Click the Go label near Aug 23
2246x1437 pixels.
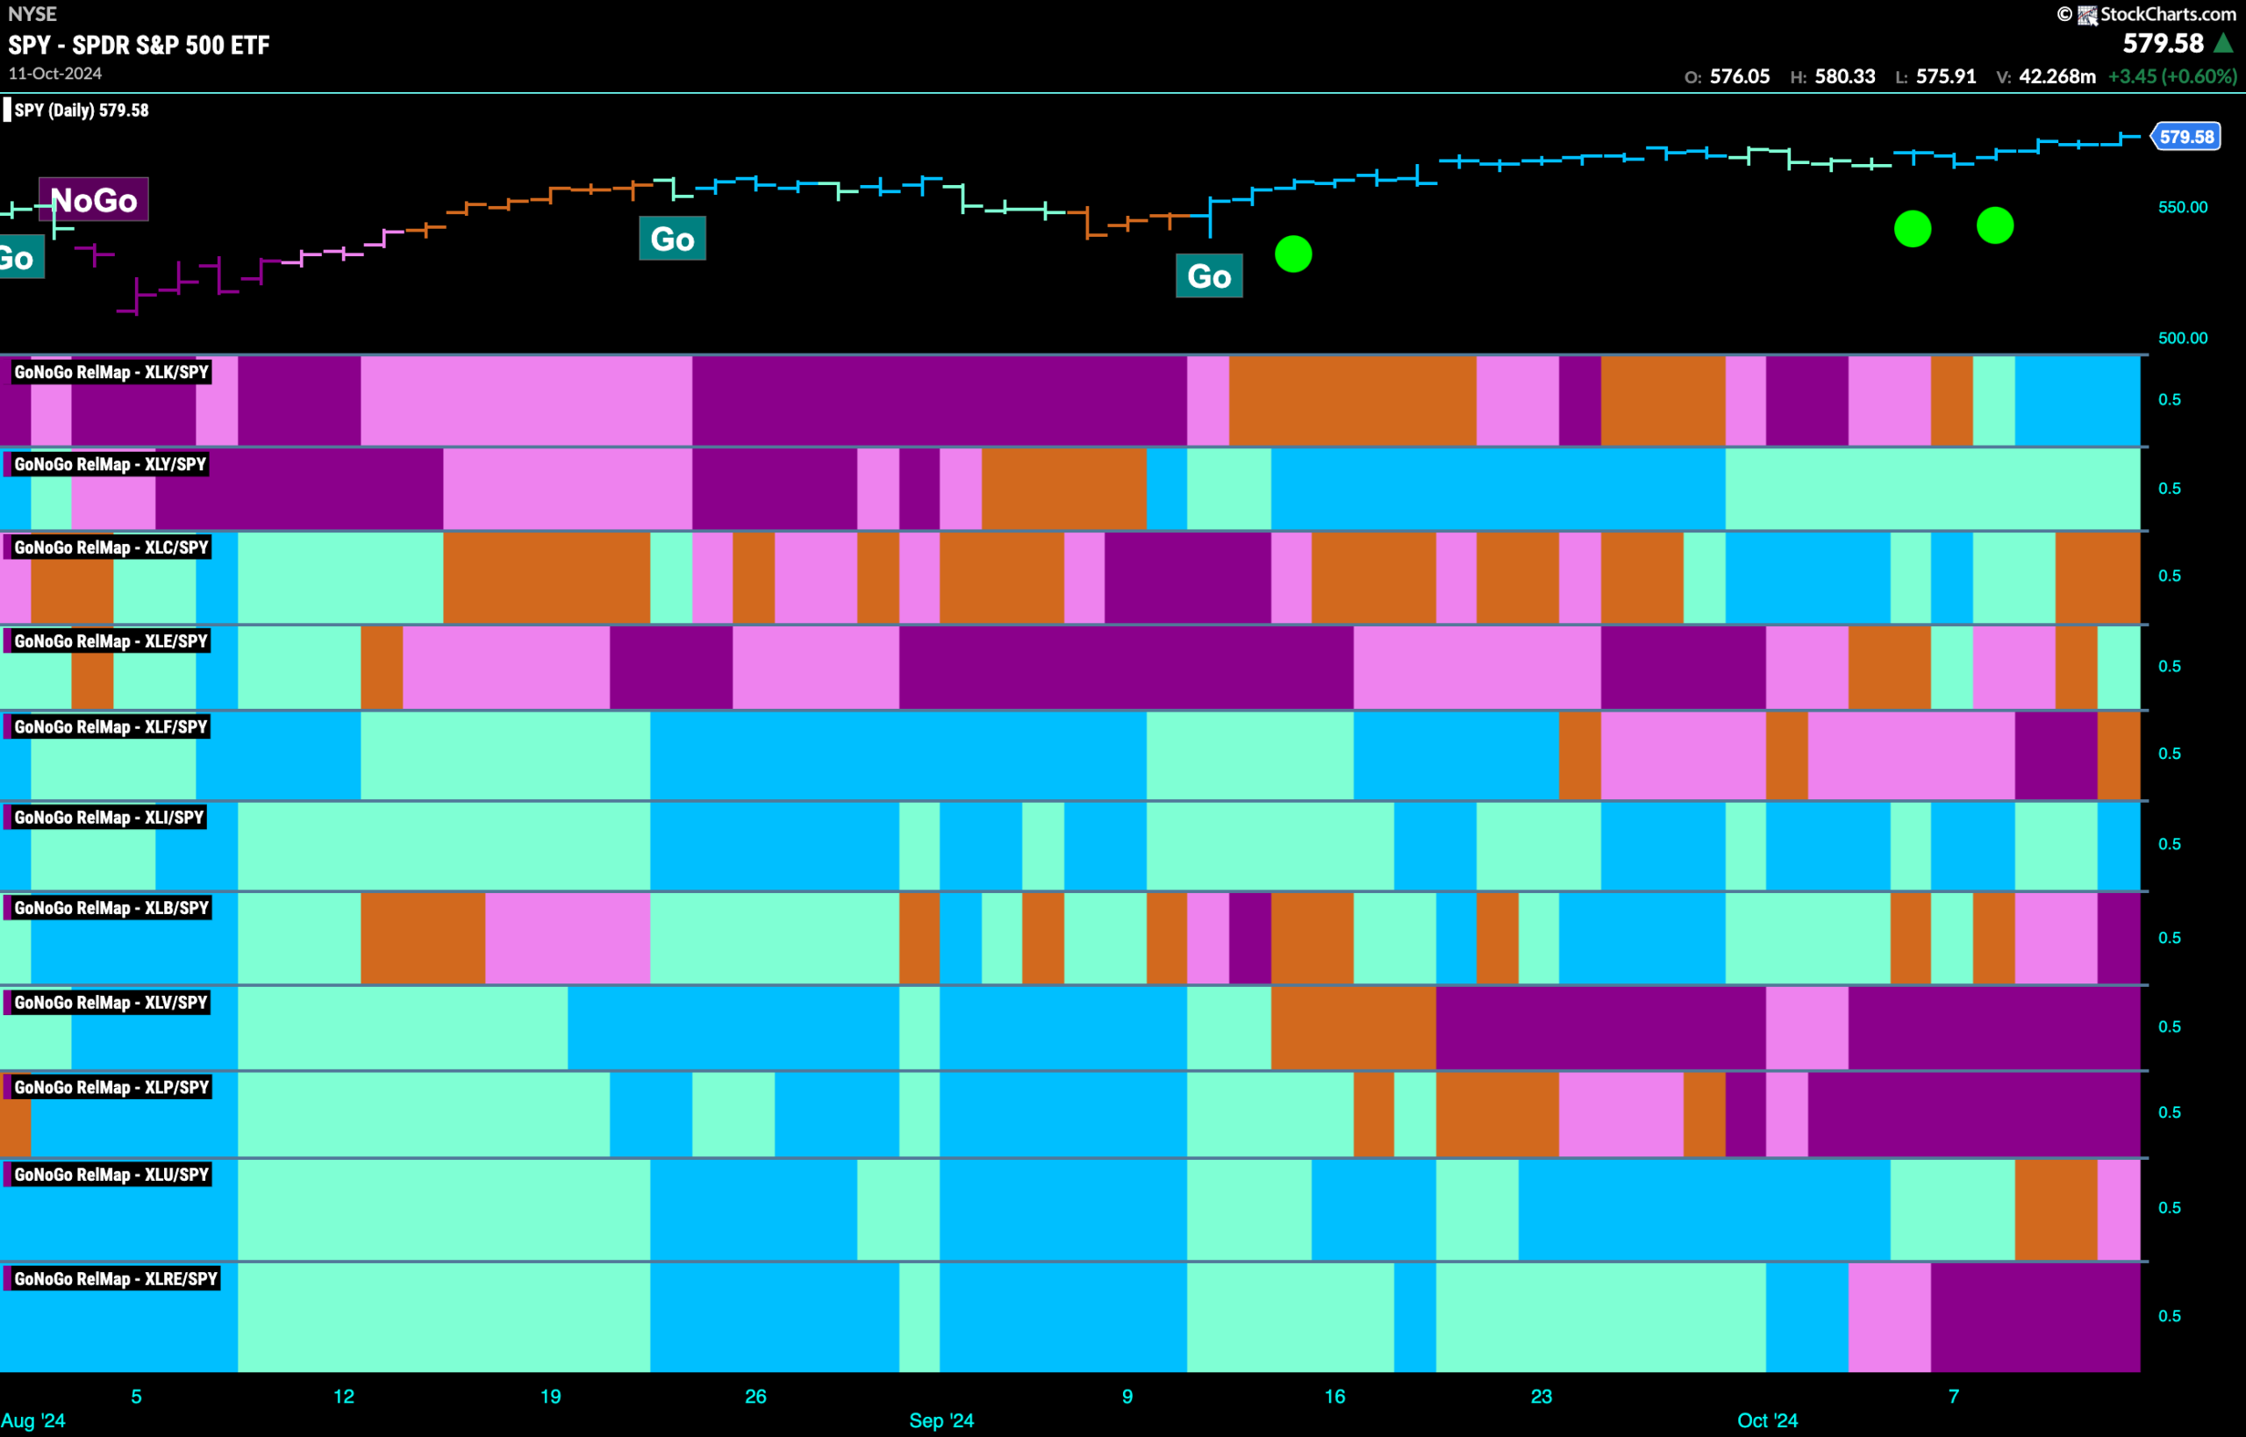(672, 239)
